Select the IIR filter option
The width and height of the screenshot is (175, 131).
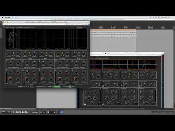pos(70,87)
